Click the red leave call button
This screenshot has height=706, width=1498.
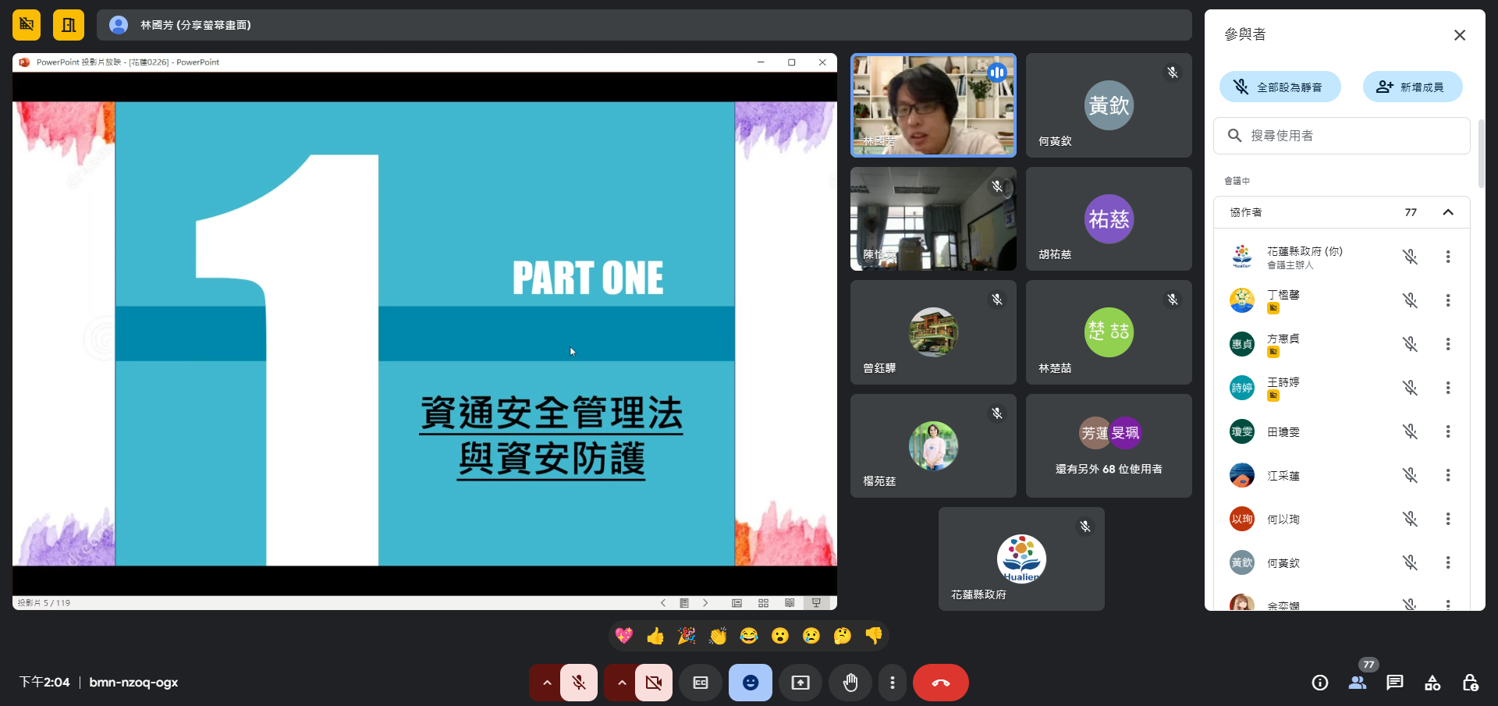pos(940,683)
